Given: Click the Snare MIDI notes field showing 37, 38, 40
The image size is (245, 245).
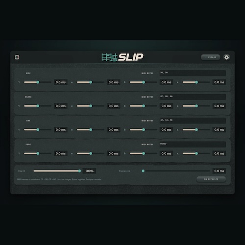Looking at the screenshot, I should [x=193, y=97].
